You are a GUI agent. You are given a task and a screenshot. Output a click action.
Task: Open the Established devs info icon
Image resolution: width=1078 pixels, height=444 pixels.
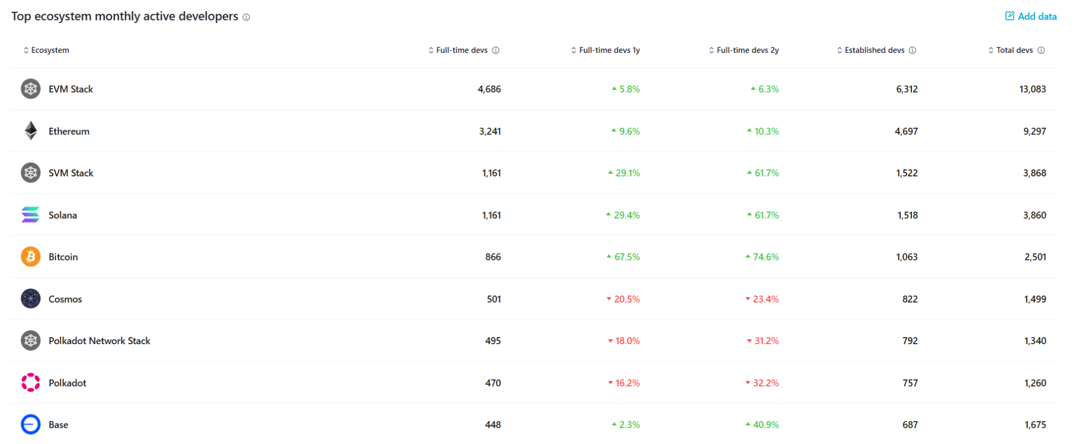(x=912, y=50)
